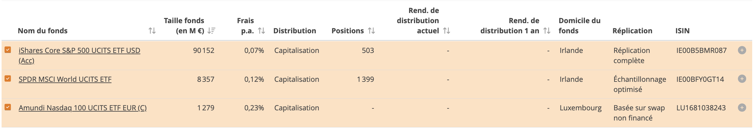
Task: Open Amundi Nasdaq 100 UCITS ETF link
Action: point(83,108)
